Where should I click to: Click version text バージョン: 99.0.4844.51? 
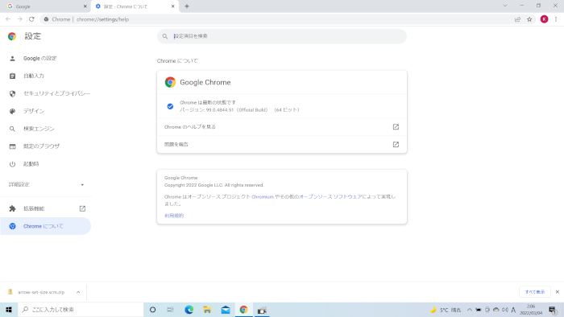239,110
